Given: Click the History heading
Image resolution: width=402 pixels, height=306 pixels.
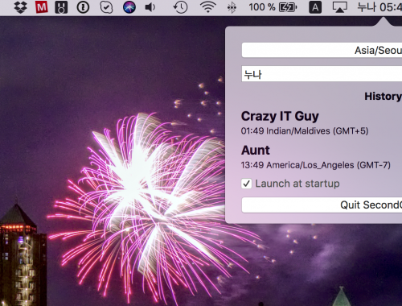Looking at the screenshot, I should coord(384,96).
